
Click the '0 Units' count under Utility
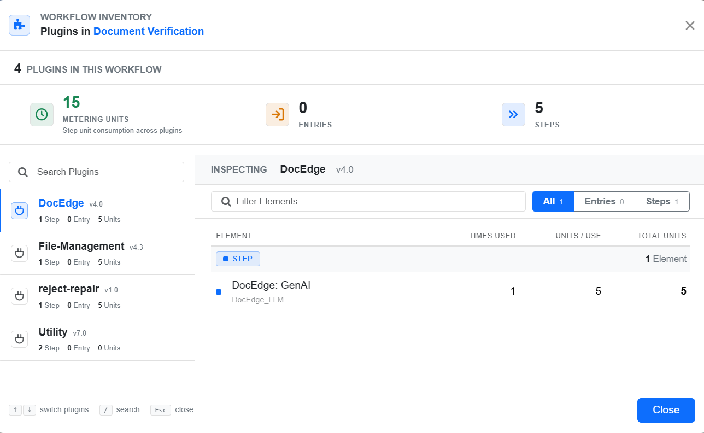(x=109, y=348)
